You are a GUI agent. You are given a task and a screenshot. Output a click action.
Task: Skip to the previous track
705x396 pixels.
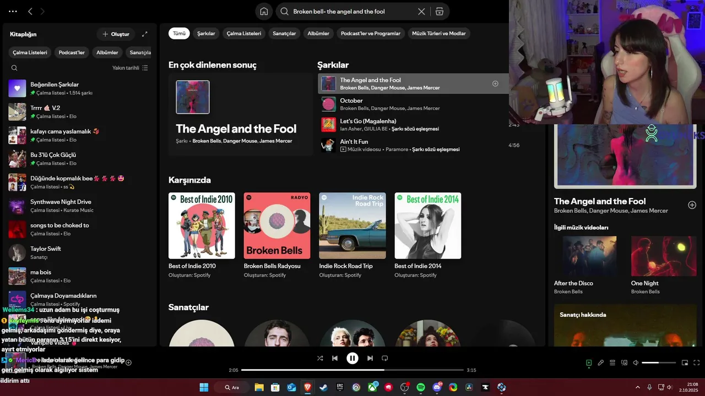coord(334,358)
